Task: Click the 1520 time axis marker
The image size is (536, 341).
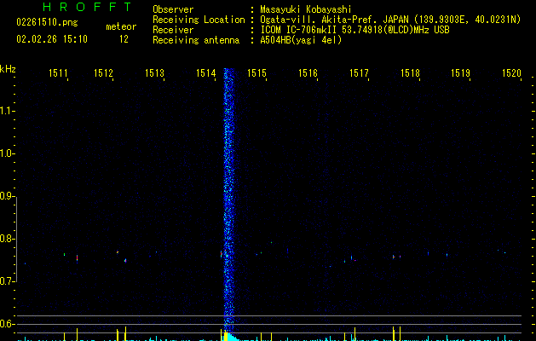Action: [x=511, y=73]
